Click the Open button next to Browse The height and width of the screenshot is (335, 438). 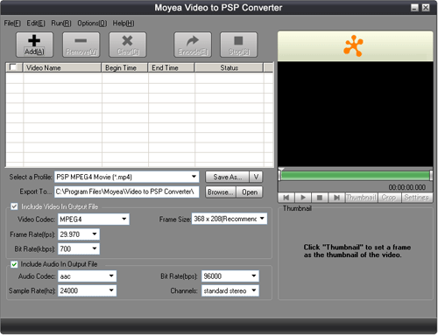250,192
